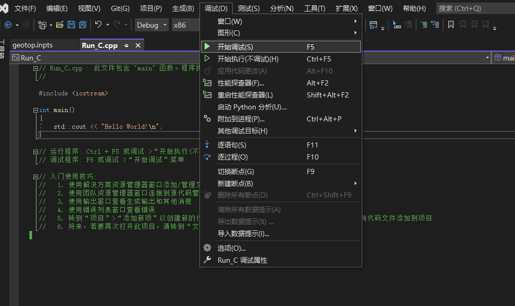Click the next bookmark icon
Image resolution: width=515 pixels, height=306 pixels.
pyautogui.click(x=474, y=25)
